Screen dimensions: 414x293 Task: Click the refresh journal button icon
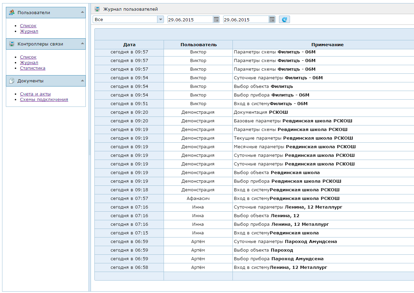pyautogui.click(x=284, y=20)
